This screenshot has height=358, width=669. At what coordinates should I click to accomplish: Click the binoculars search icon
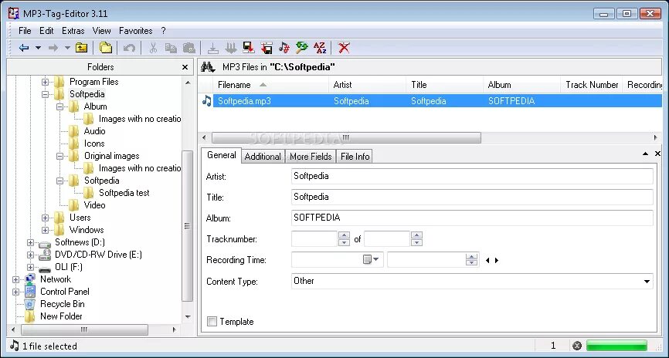[209, 67]
